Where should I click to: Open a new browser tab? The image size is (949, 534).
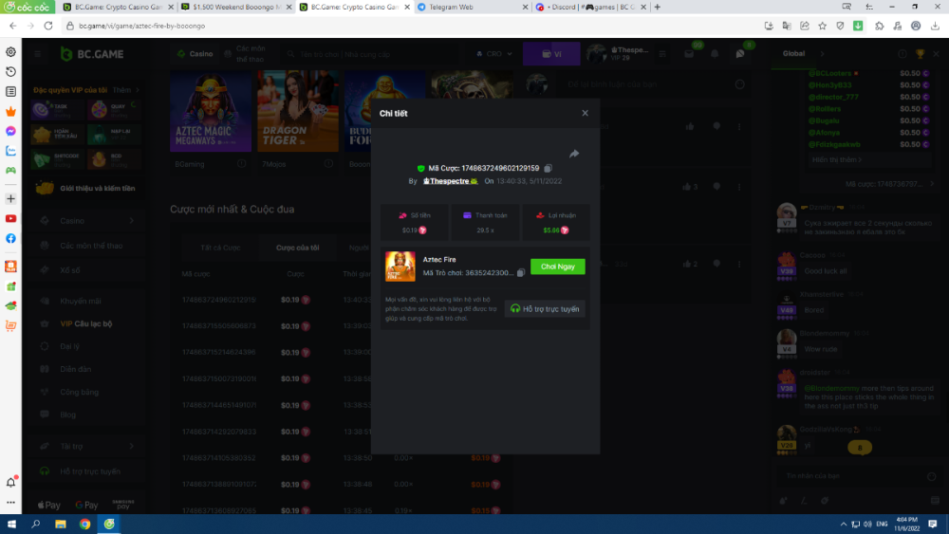[658, 7]
